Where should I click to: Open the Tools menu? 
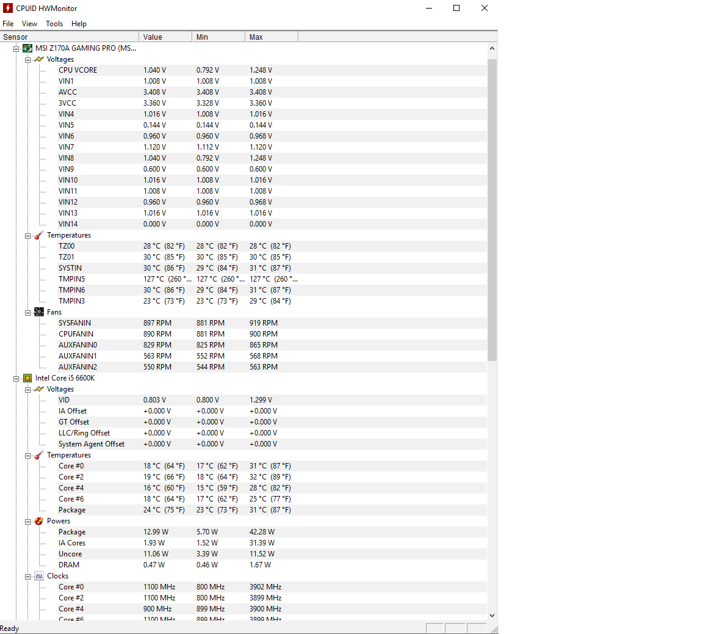click(x=54, y=24)
